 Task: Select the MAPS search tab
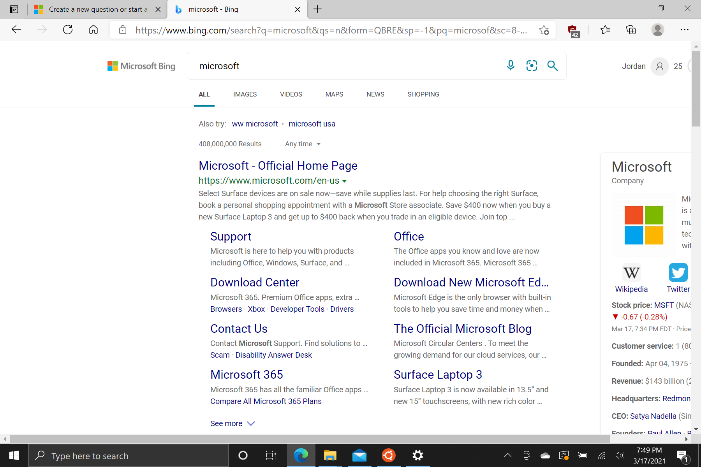[334, 94]
